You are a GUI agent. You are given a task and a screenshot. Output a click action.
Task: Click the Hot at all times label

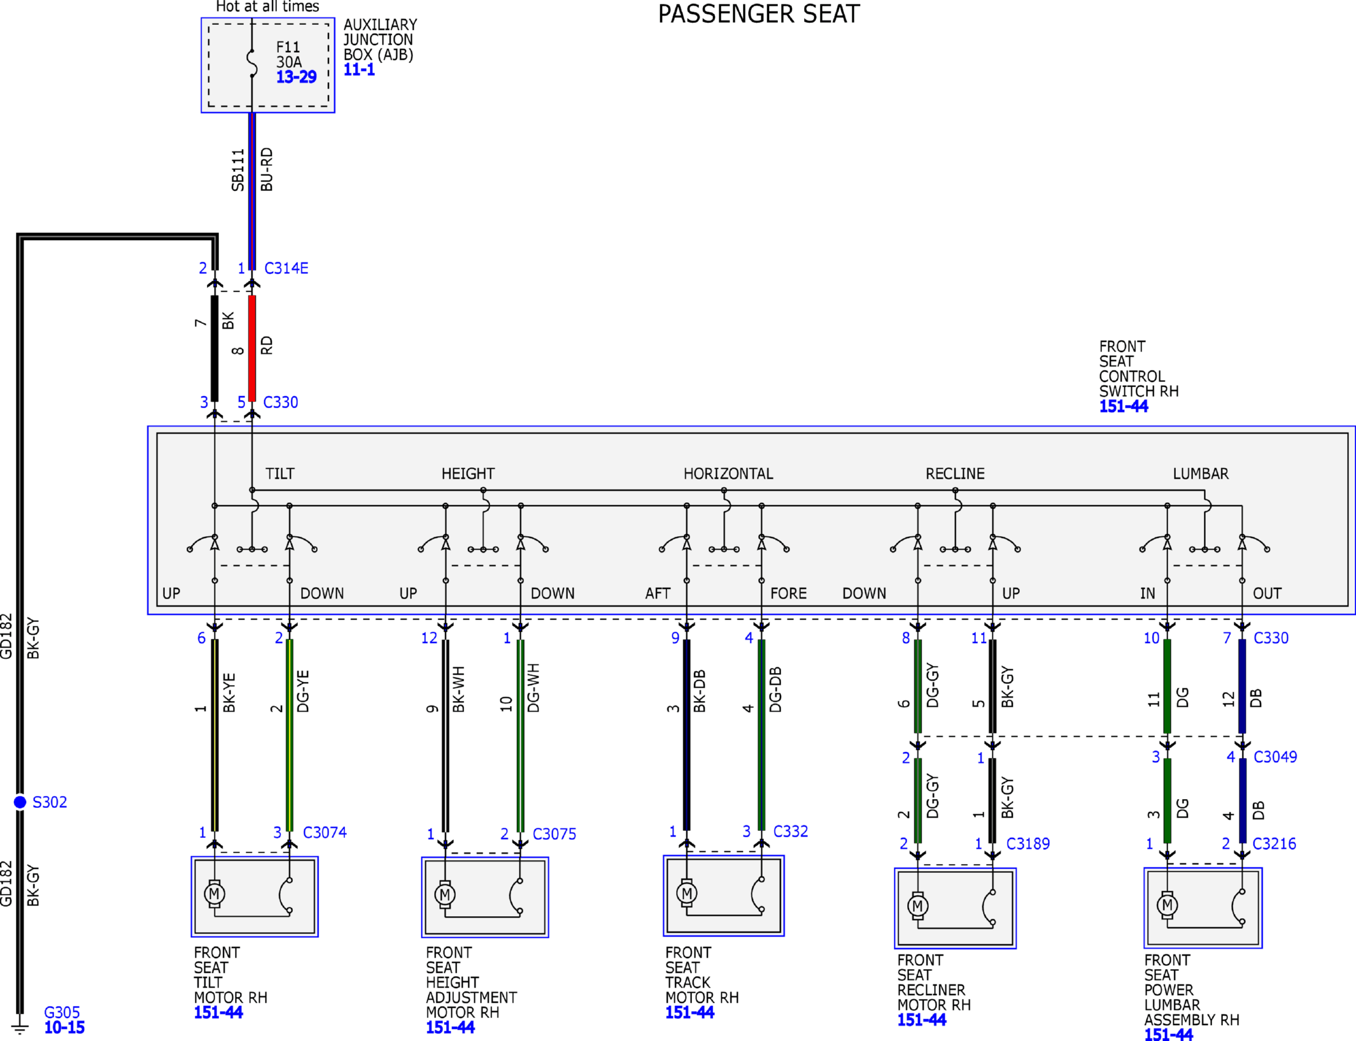(267, 7)
